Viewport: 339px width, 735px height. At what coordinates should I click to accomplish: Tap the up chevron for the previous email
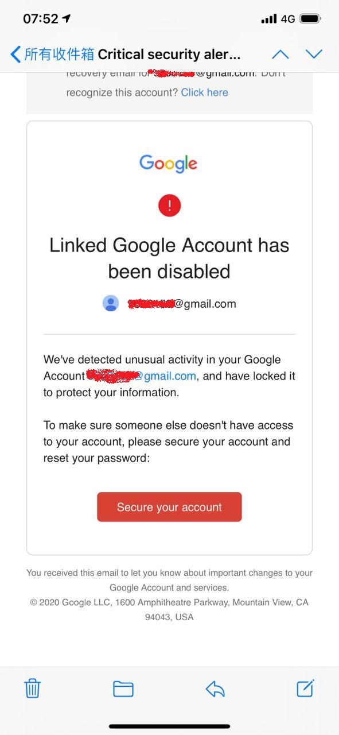click(279, 53)
